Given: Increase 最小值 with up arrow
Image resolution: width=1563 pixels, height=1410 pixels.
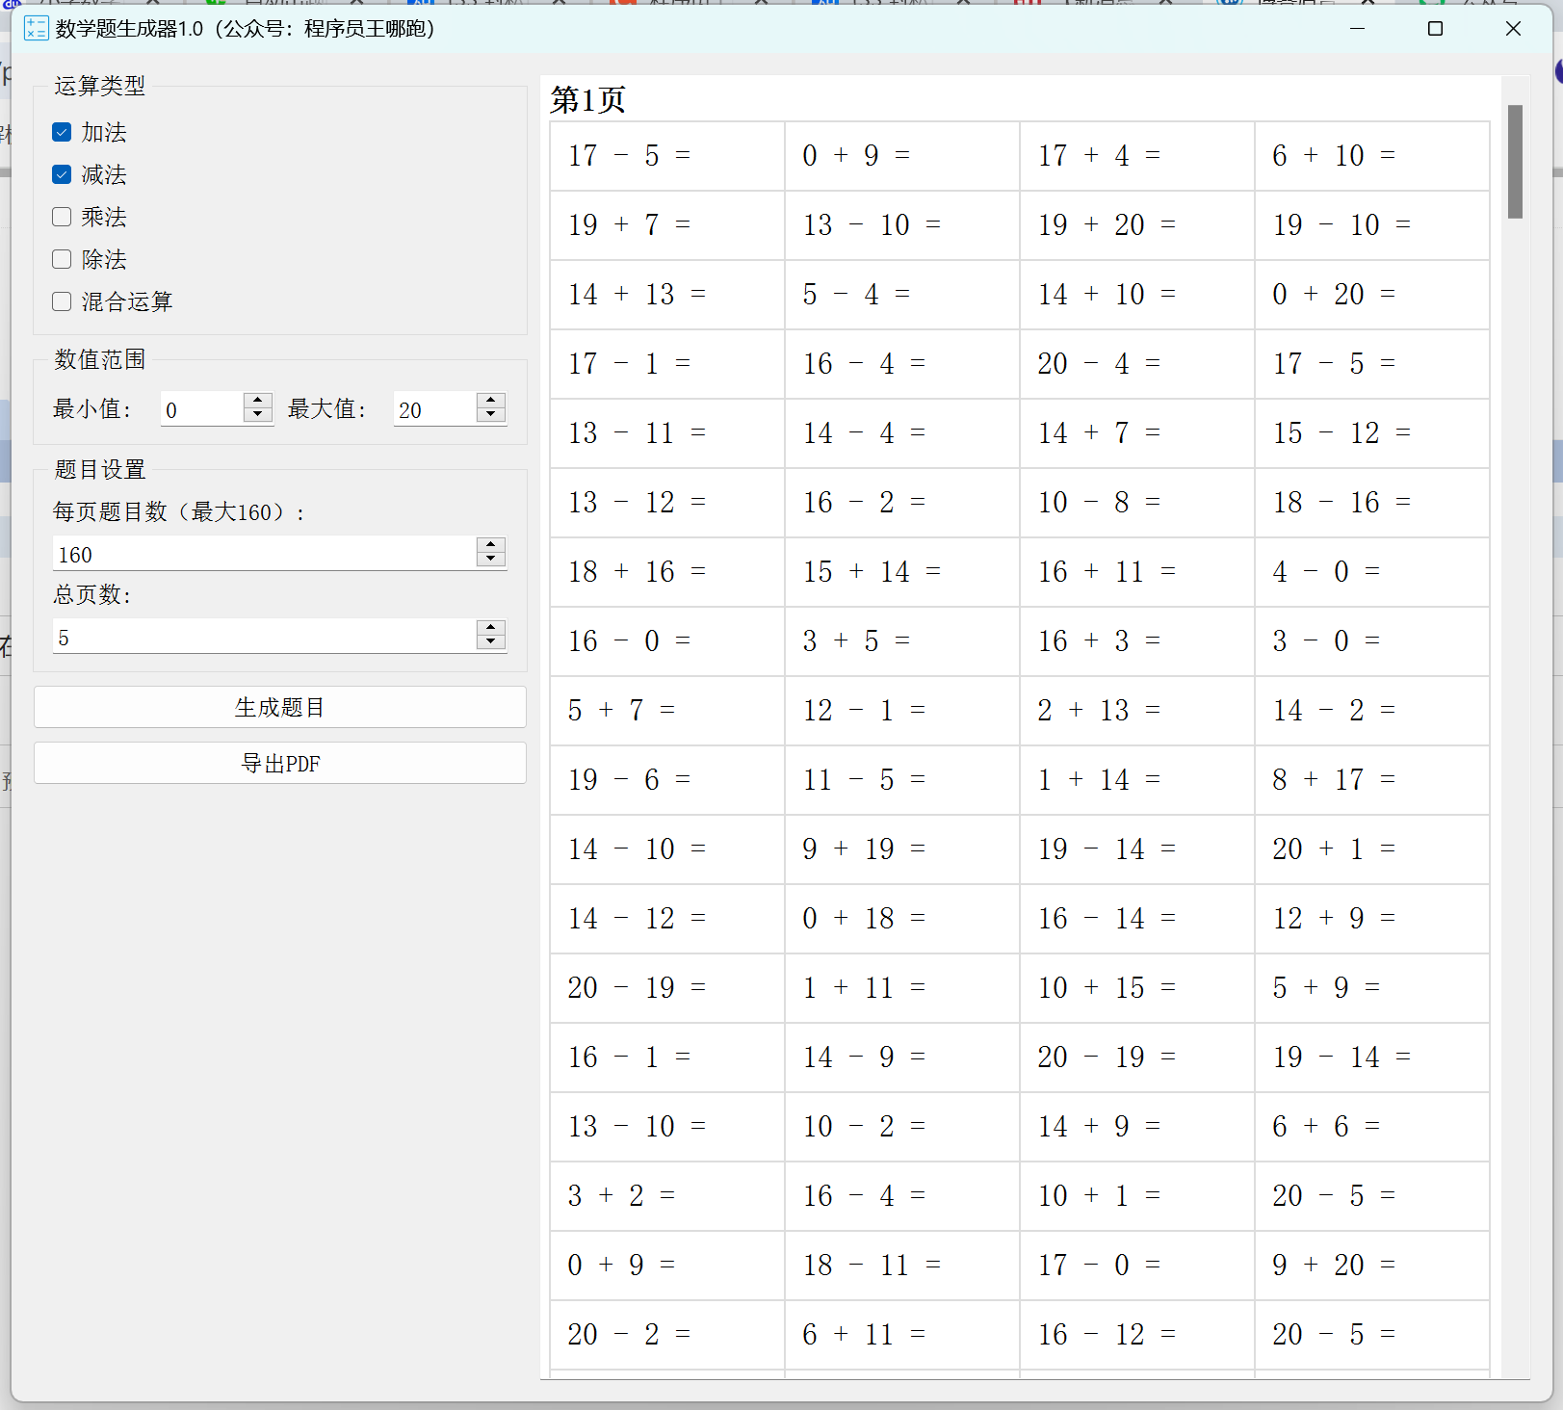Looking at the screenshot, I should click(x=257, y=401).
